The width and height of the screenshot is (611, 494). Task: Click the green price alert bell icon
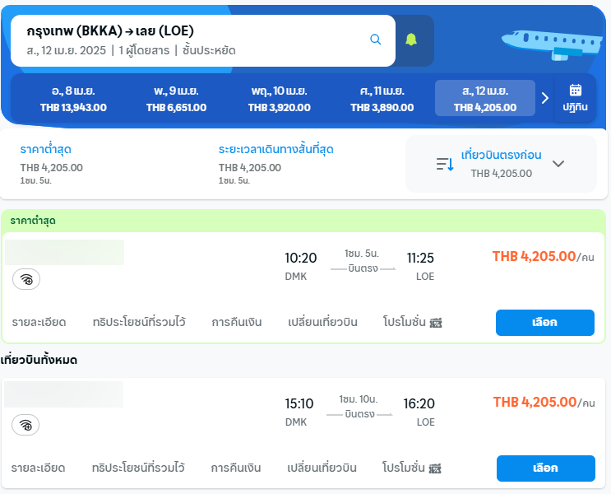[x=411, y=40]
